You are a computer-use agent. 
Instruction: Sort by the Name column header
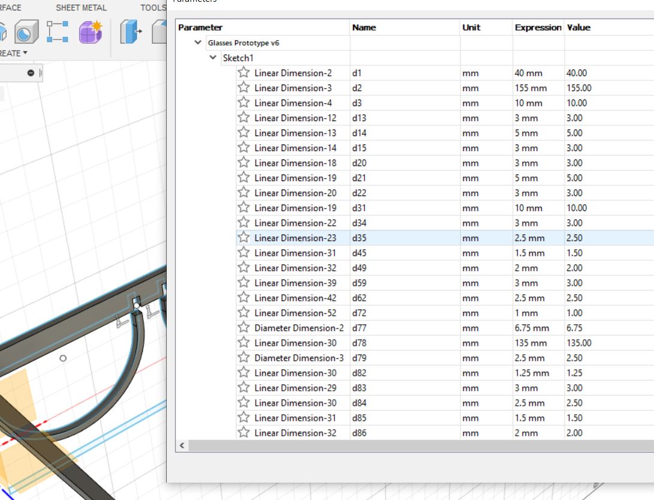coord(364,28)
